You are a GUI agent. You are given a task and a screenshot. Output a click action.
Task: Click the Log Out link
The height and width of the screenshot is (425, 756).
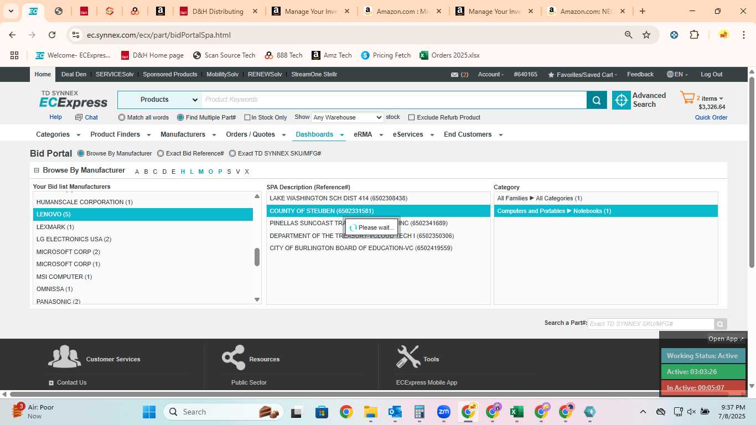711,75
